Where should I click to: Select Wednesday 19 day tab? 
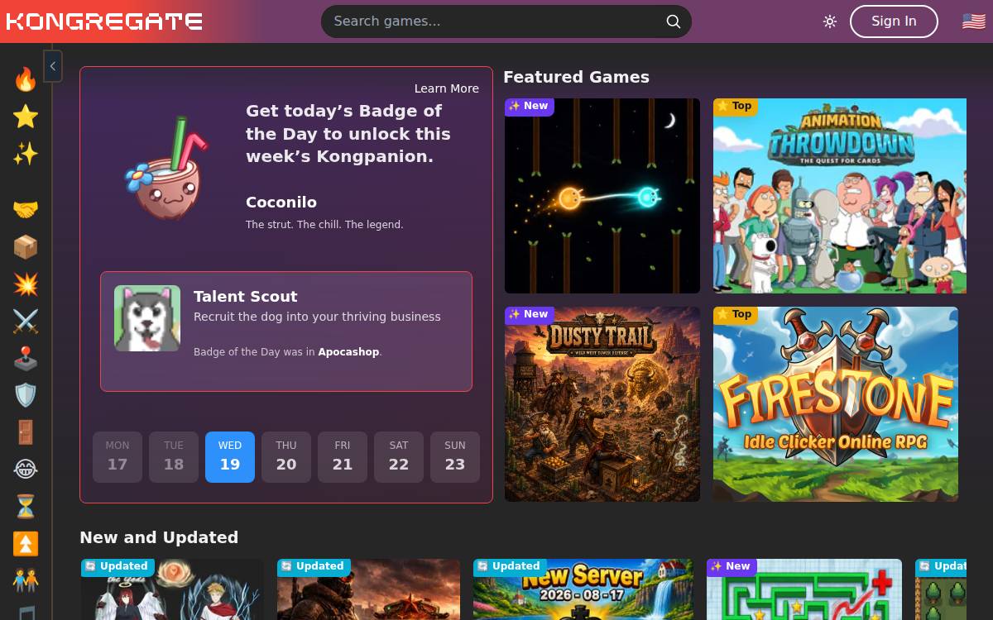(230, 456)
